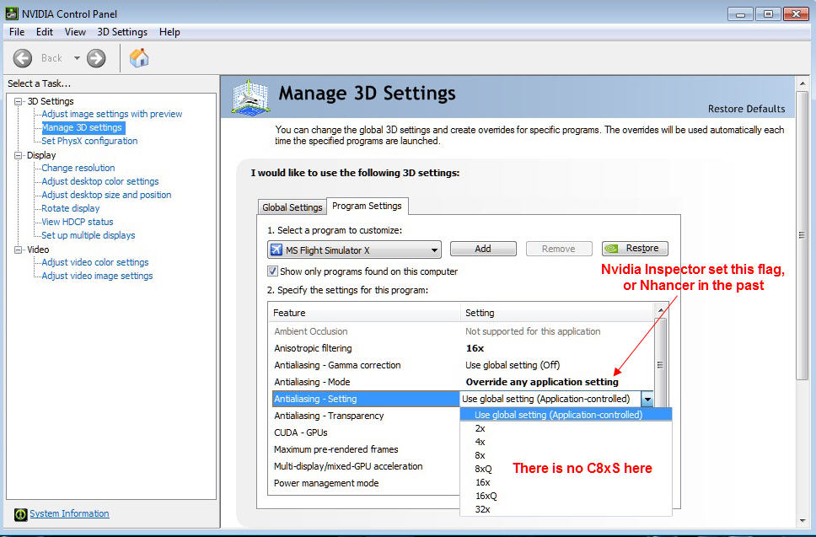Select 8x antialiasing option
The image size is (816, 537).
pos(566,455)
